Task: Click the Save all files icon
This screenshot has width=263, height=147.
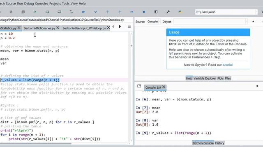Action: coord(23,12)
